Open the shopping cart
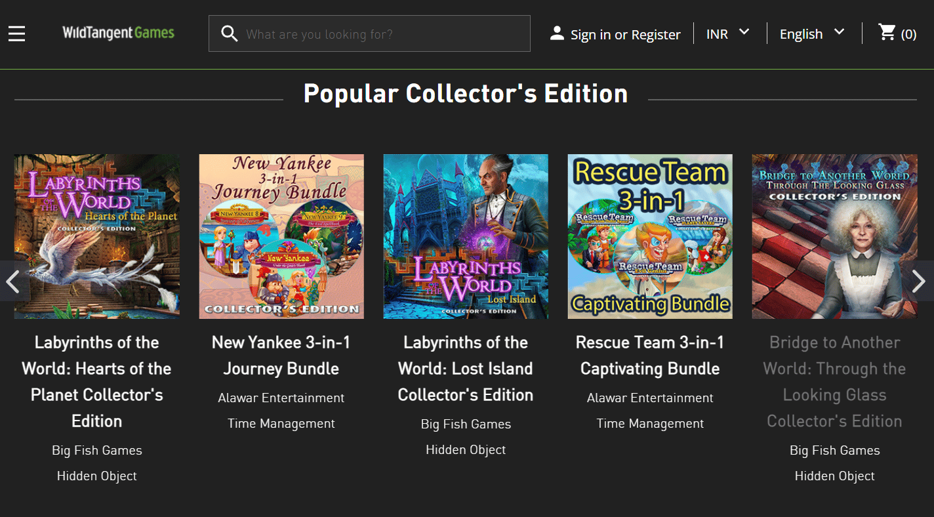This screenshot has width=934, height=517. click(887, 33)
